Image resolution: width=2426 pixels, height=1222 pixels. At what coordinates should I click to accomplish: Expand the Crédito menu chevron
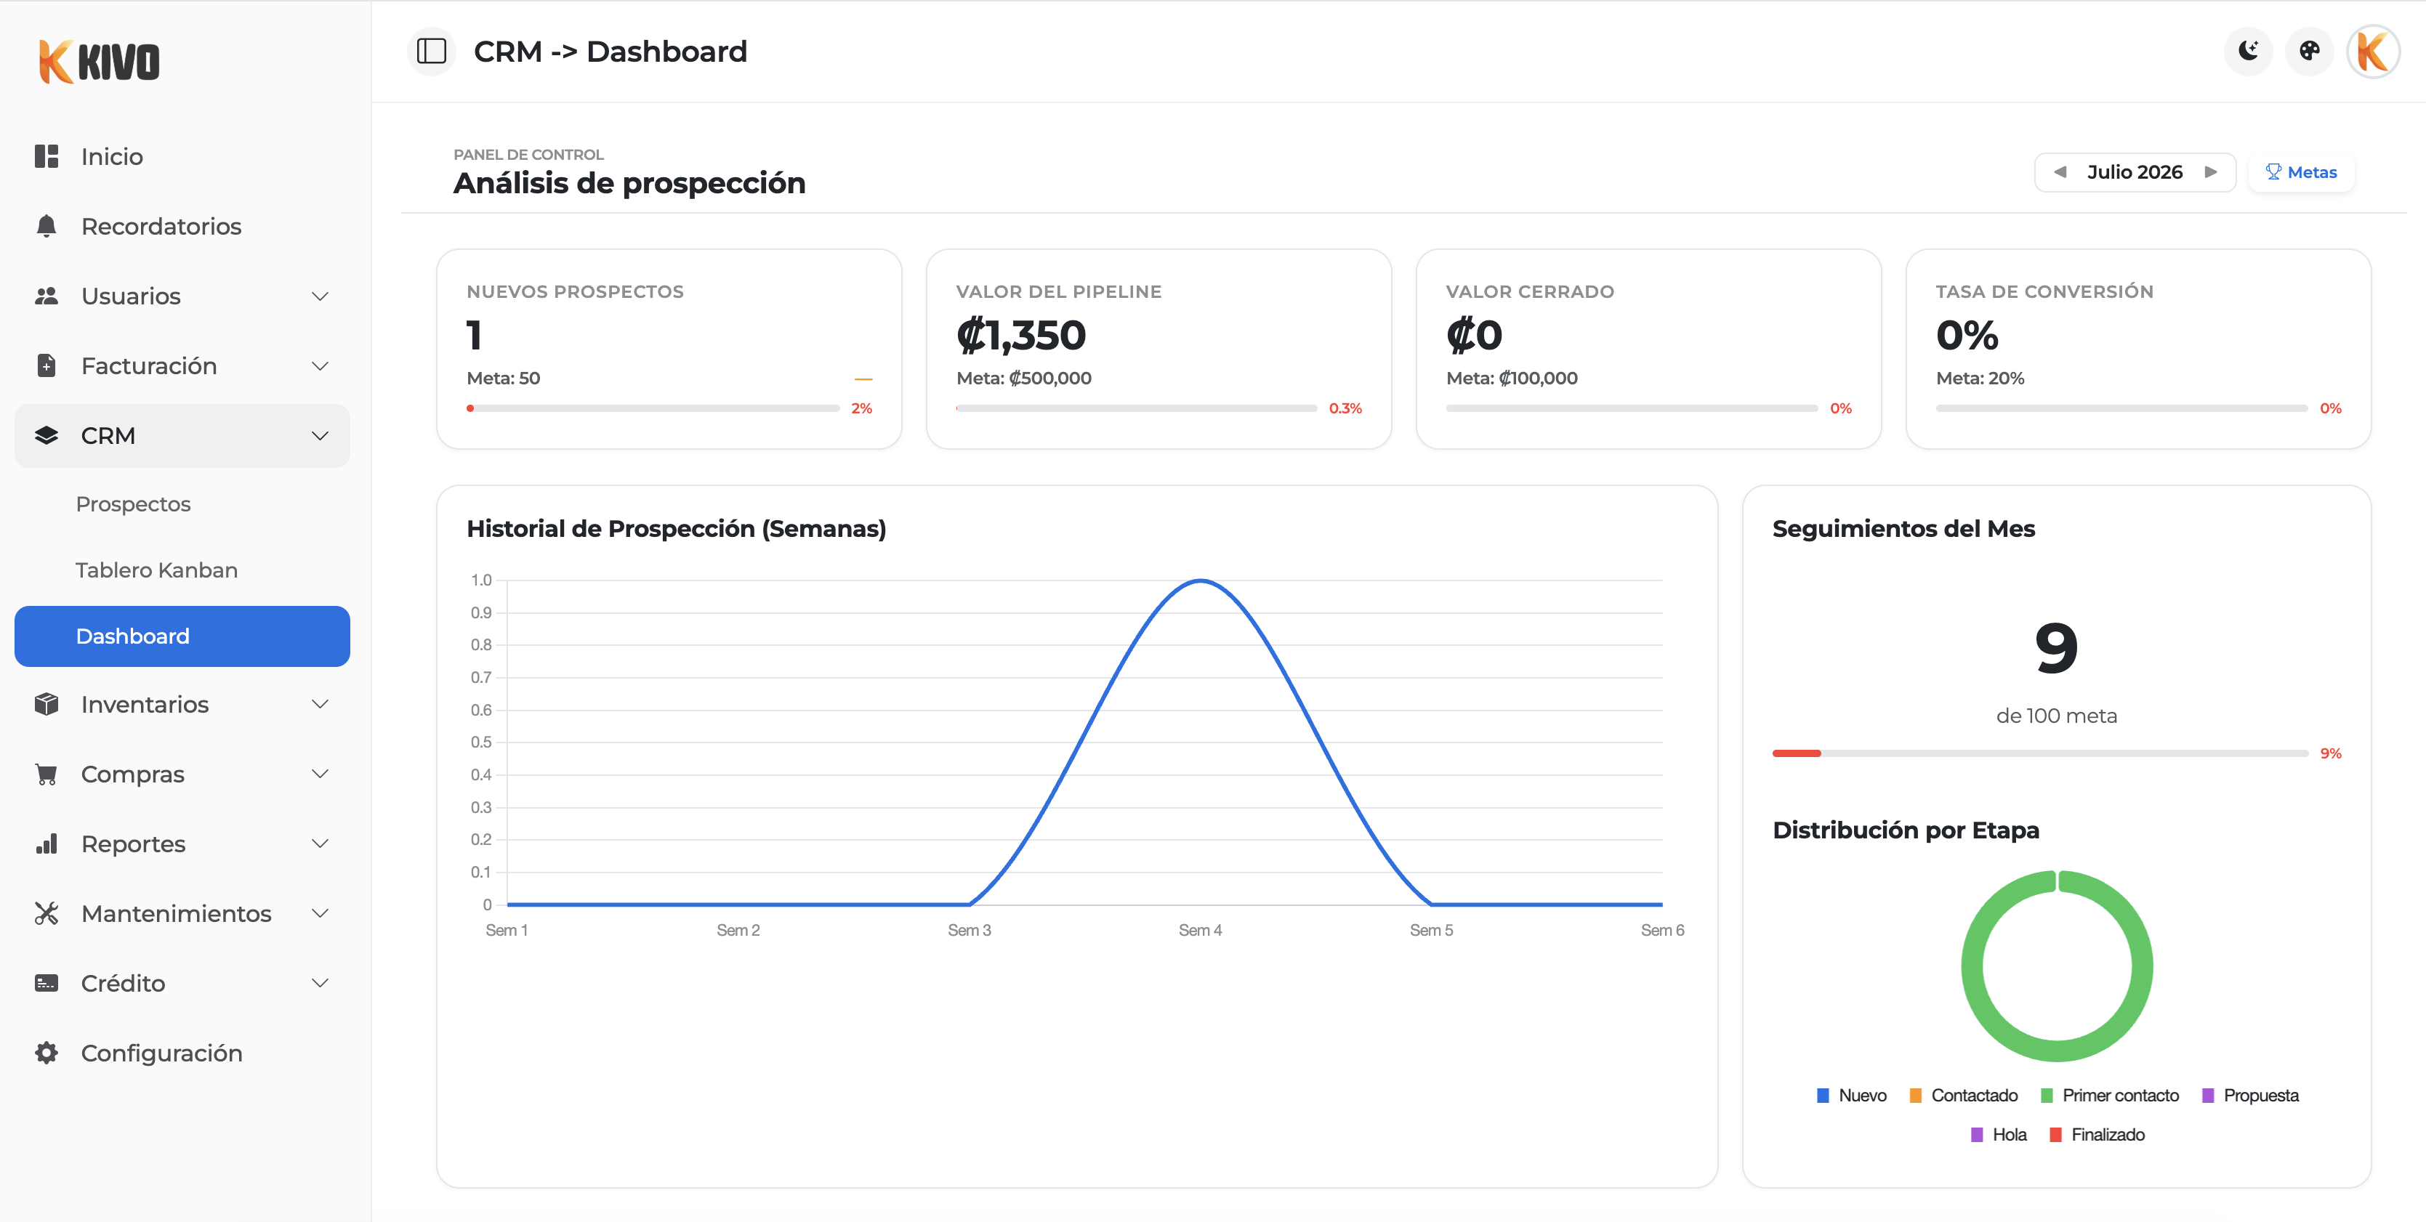[x=321, y=983]
